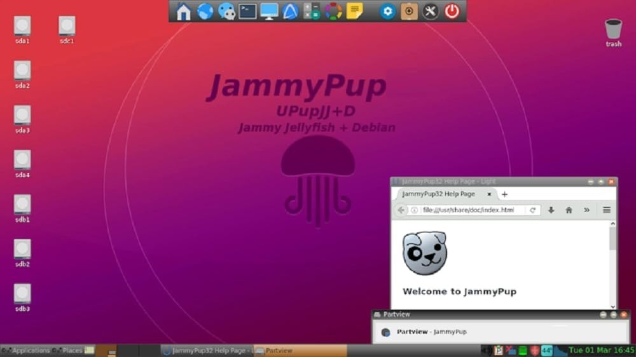Open the colorful ring app icon in the dock

[333, 11]
